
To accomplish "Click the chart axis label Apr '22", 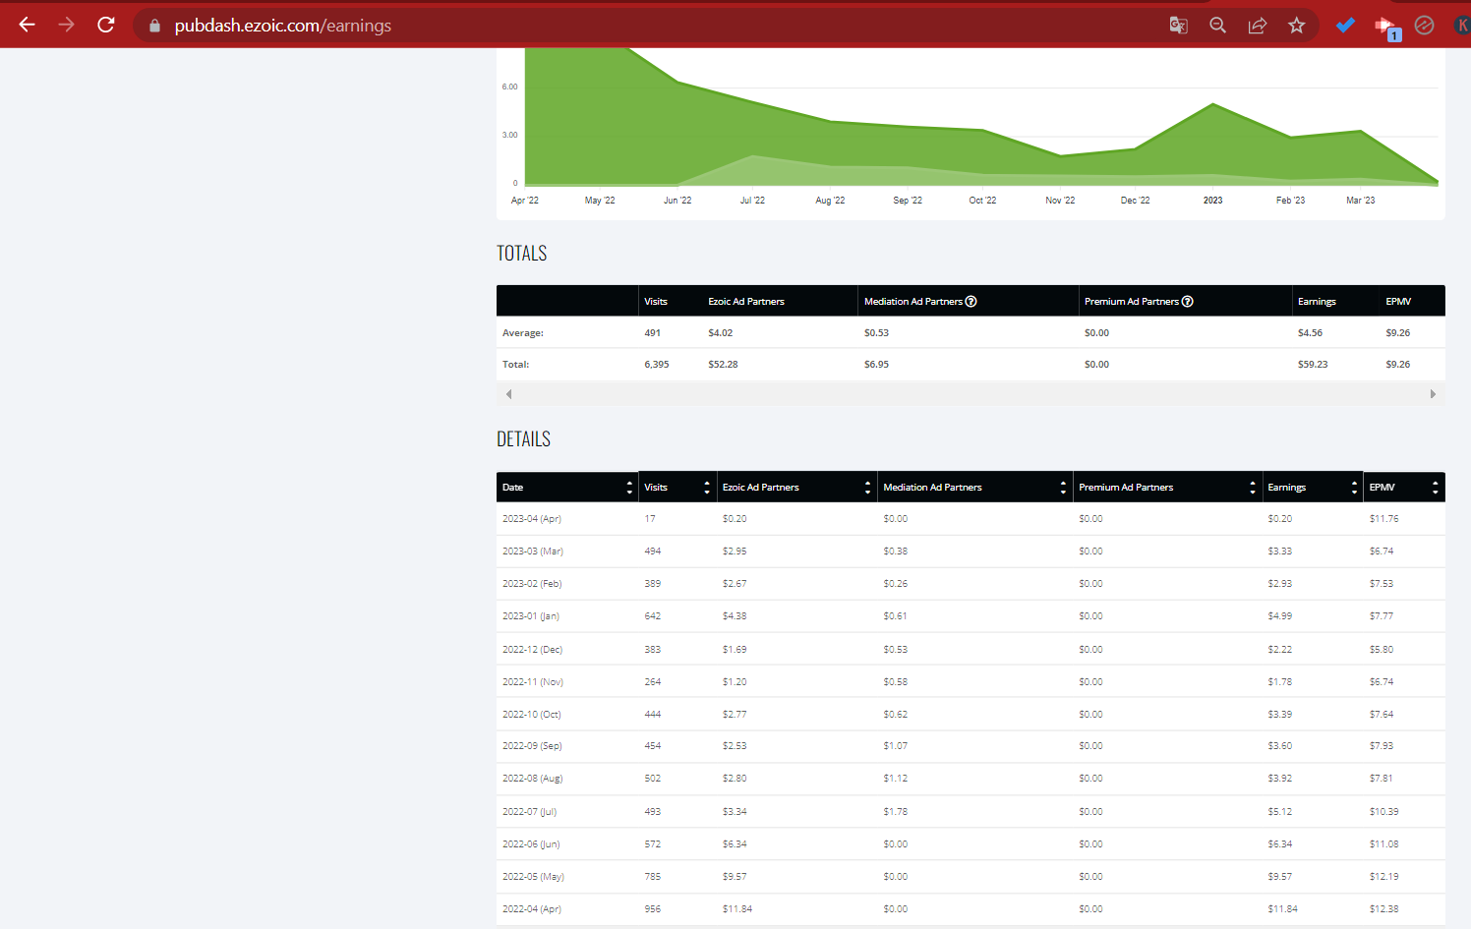I will pyautogui.click(x=524, y=200).
